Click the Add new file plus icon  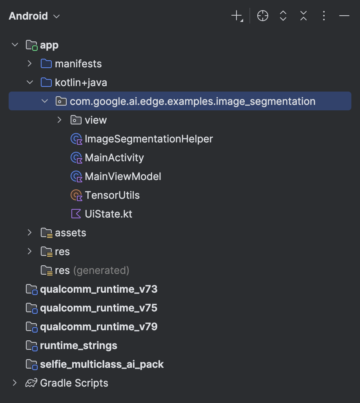[237, 16]
